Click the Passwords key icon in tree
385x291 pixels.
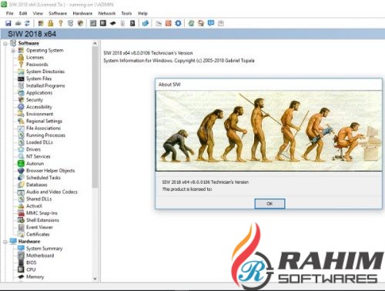(22, 65)
